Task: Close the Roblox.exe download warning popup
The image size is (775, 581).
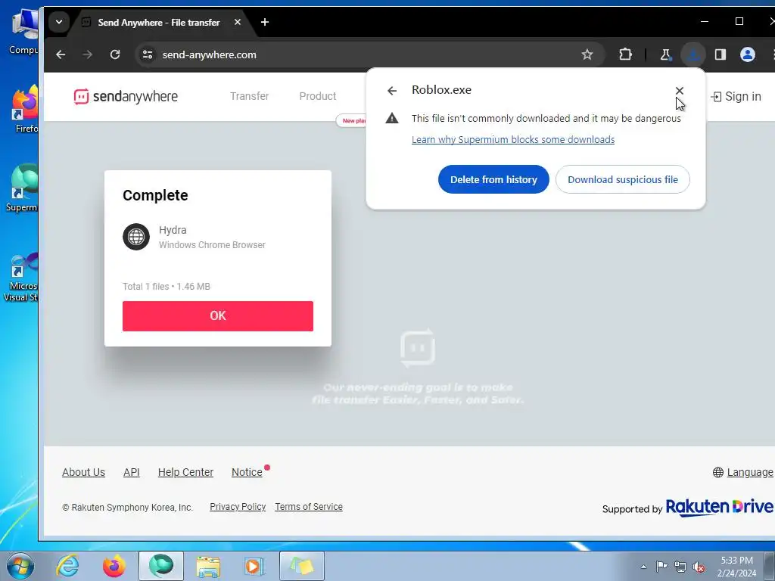Action: (x=679, y=91)
